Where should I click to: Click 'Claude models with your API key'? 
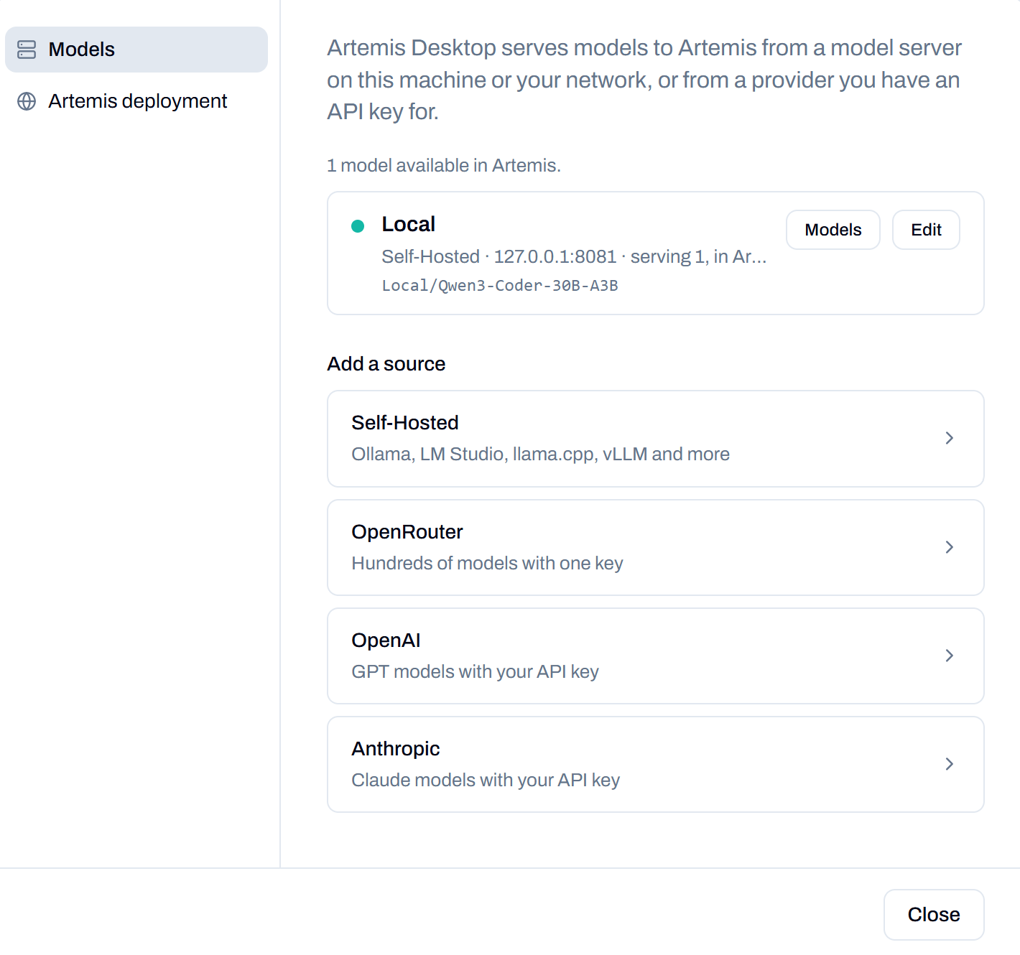click(486, 781)
